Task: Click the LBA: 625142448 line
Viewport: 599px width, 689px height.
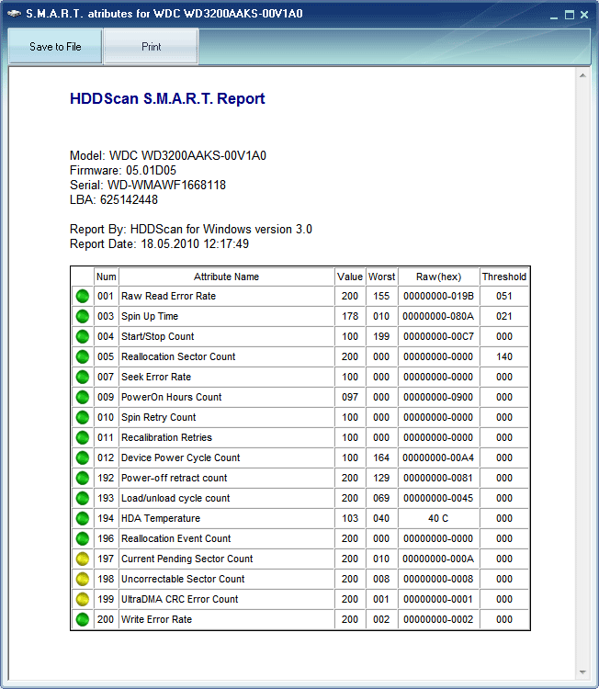Action: [x=114, y=200]
